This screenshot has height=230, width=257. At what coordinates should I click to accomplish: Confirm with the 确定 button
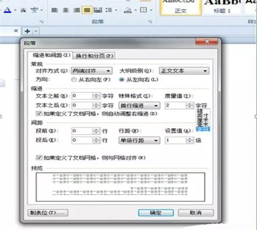click(x=156, y=213)
